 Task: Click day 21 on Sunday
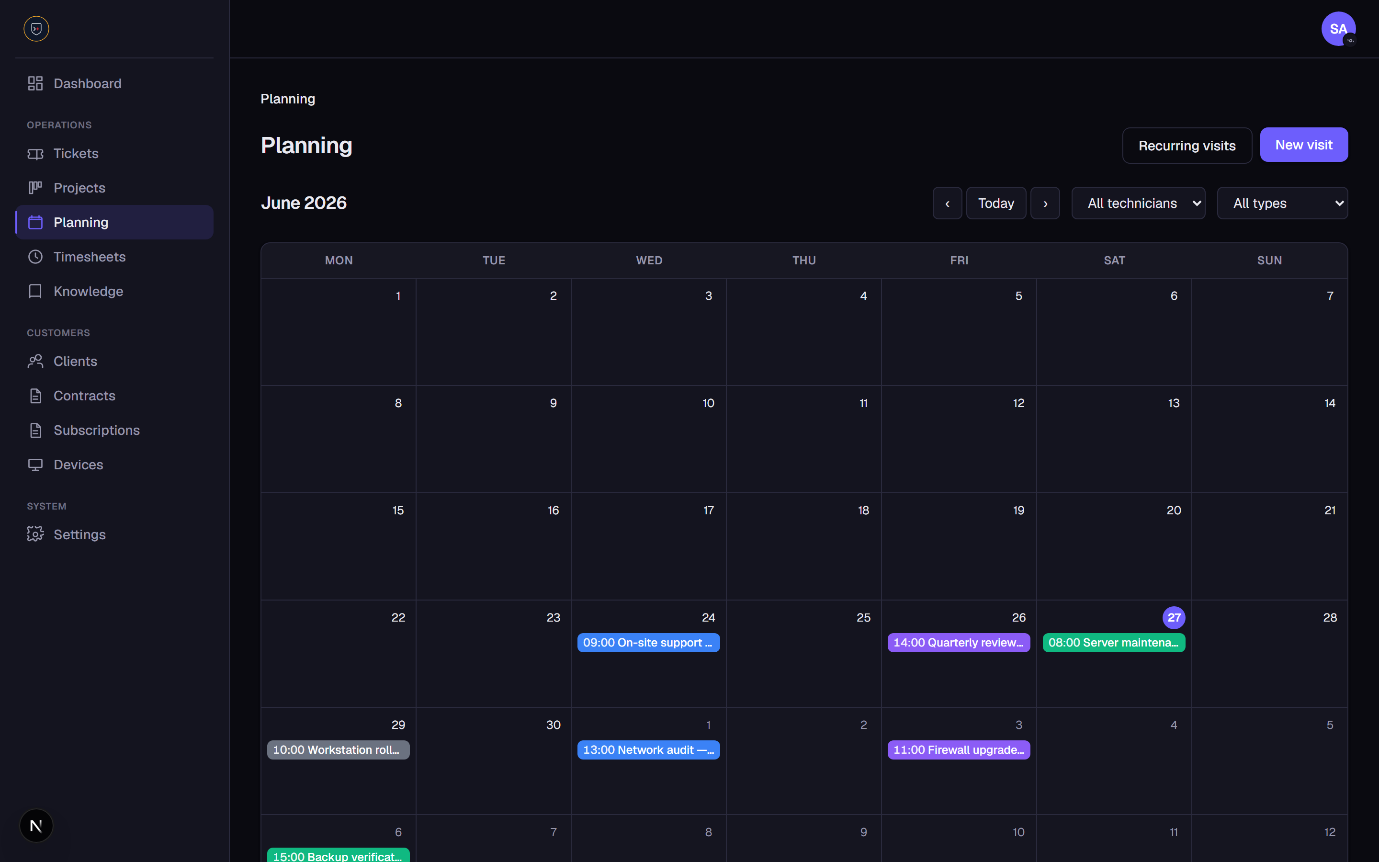coord(1329,510)
